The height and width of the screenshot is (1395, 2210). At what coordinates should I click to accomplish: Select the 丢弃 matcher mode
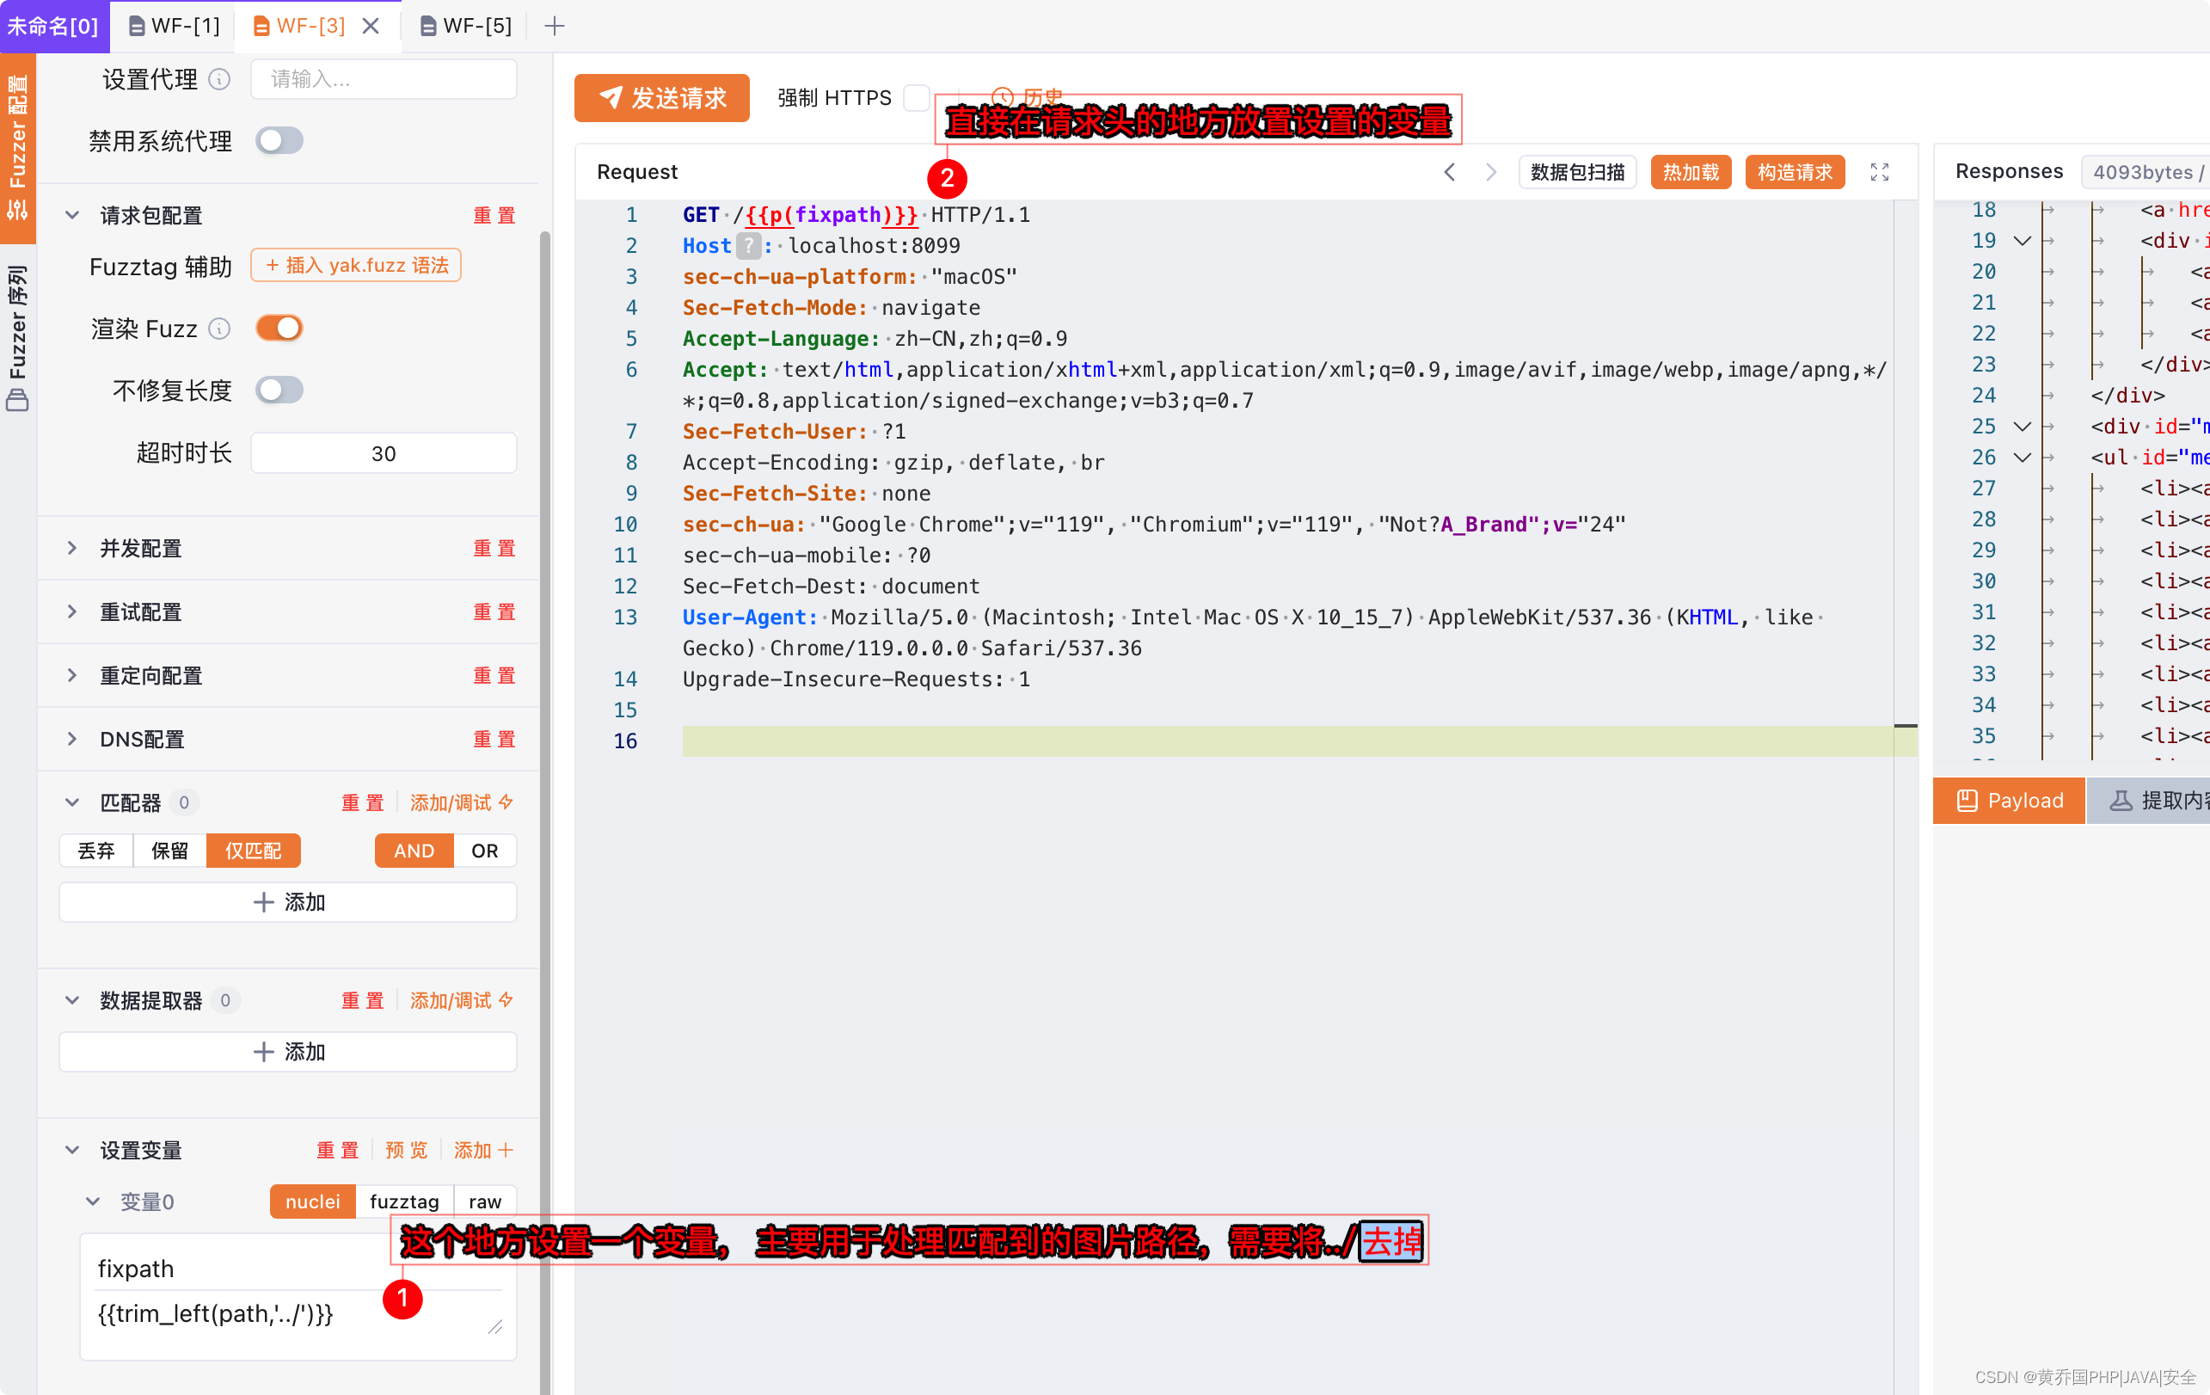pyautogui.click(x=96, y=851)
